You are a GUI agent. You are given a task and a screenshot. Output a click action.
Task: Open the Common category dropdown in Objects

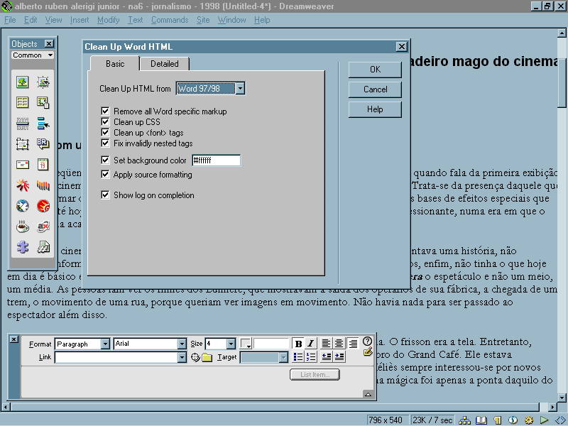[50, 55]
